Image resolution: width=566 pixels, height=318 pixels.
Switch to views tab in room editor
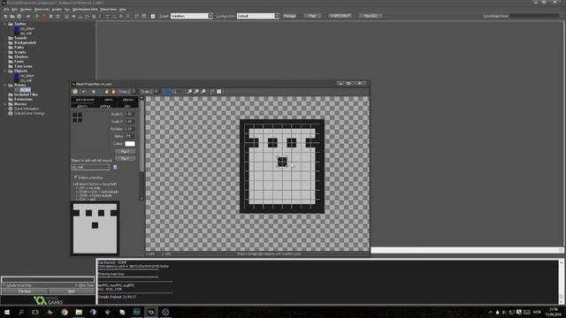click(109, 100)
